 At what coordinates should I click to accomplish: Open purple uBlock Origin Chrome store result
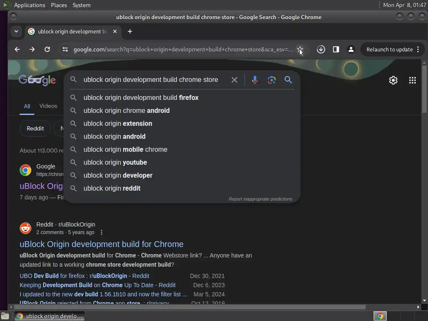click(x=41, y=186)
